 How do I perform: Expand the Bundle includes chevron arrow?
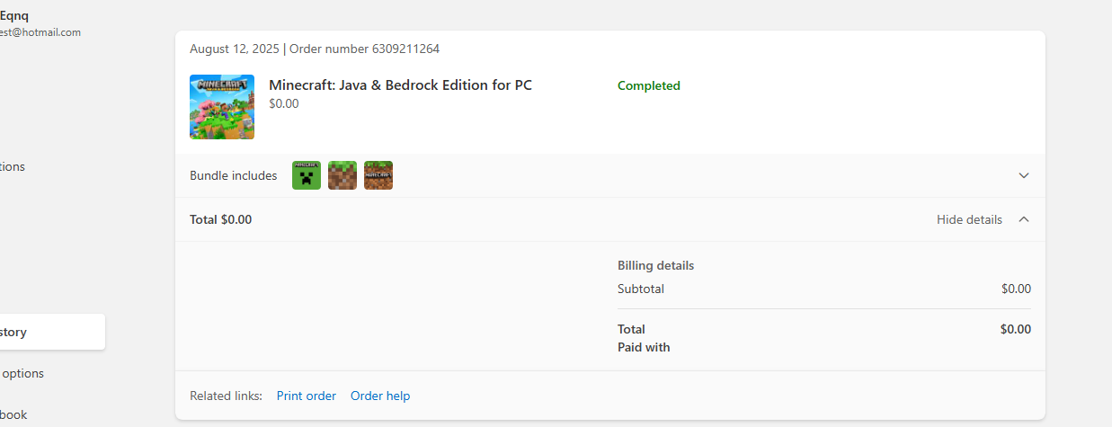[x=1024, y=175]
